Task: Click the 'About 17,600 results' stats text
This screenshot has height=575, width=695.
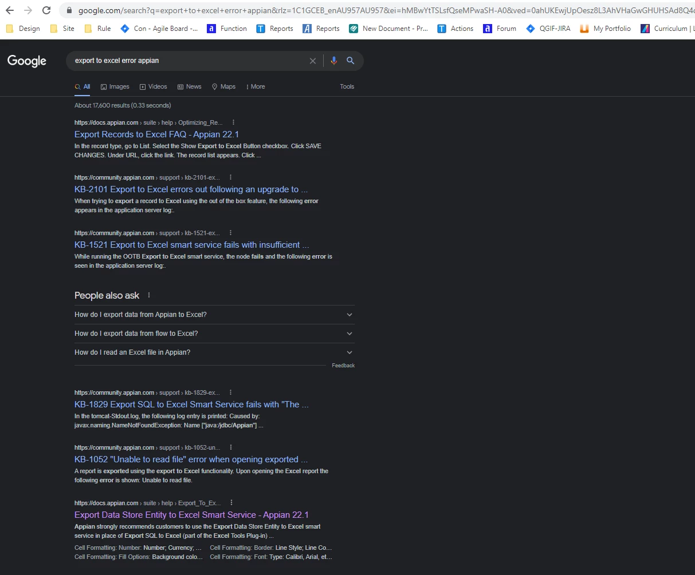Action: [123, 105]
